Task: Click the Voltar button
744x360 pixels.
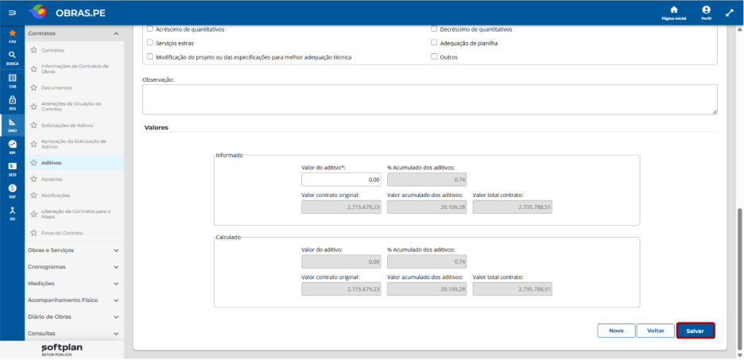Action: [655, 331]
